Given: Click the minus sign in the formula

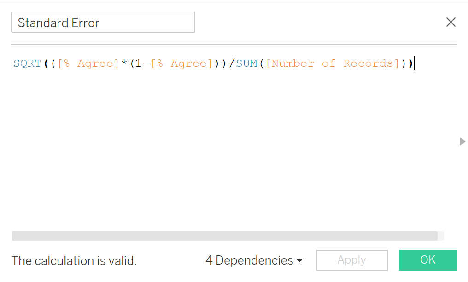Looking at the screenshot, I should coord(146,63).
